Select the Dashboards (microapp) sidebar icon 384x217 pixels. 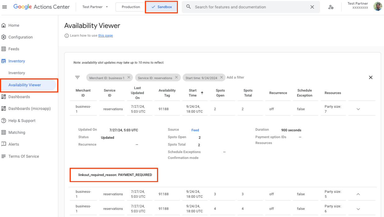tap(4, 109)
